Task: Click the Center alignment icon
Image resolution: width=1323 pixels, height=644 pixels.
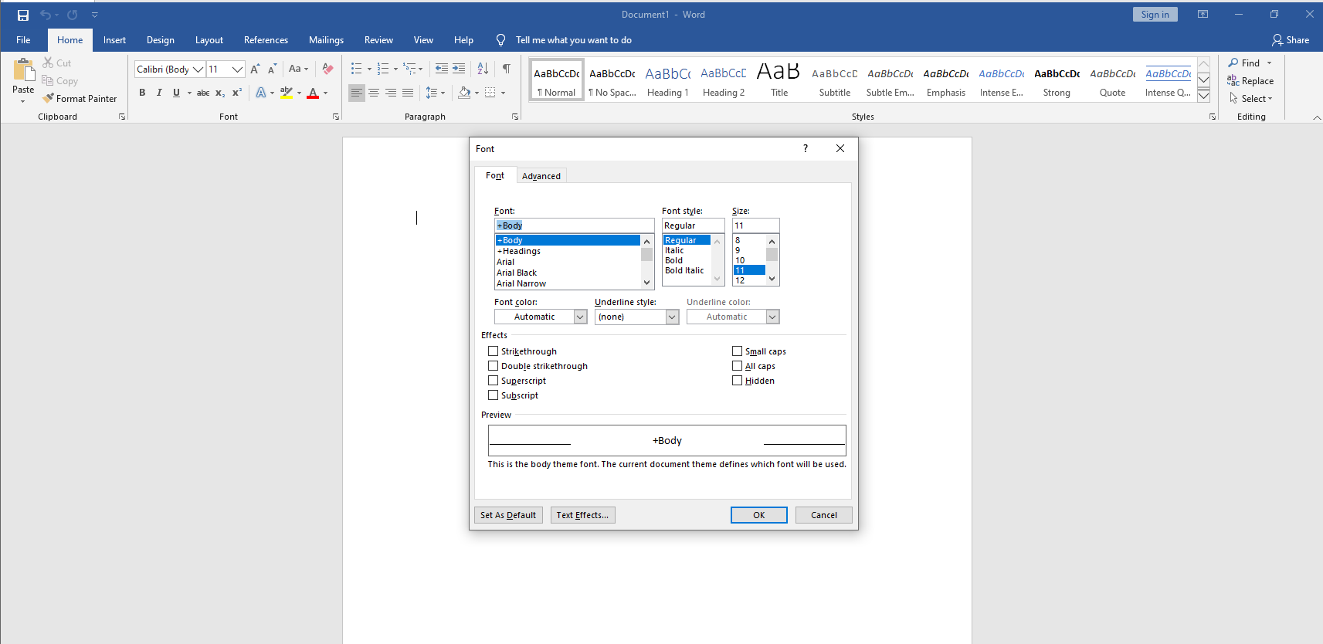Action: click(x=374, y=93)
